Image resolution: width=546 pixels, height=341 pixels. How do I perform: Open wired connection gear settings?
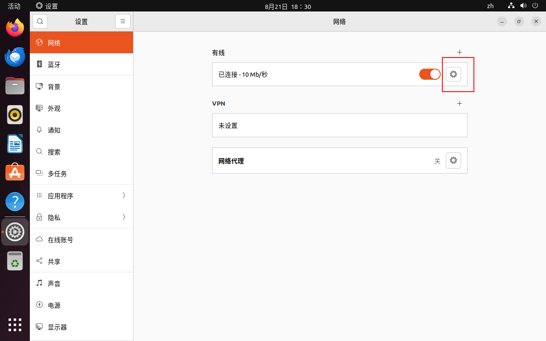(453, 74)
